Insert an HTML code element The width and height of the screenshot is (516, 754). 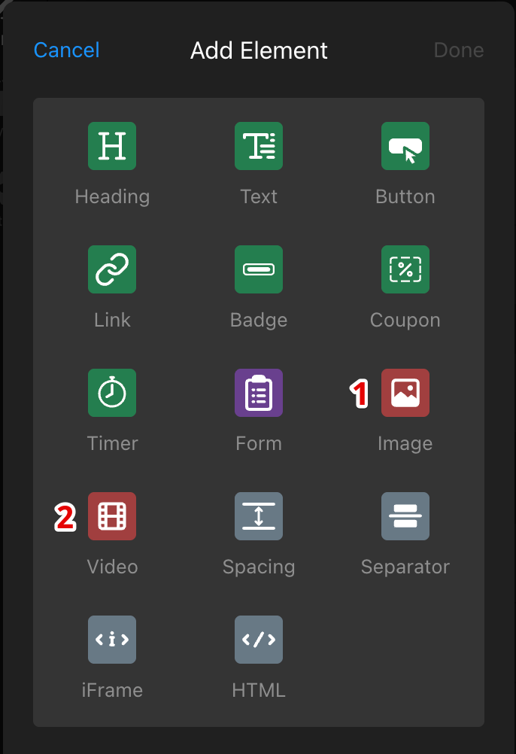tap(259, 640)
